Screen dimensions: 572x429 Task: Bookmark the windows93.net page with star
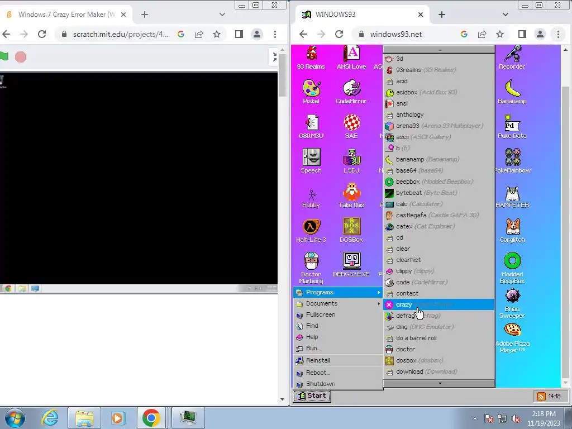[x=500, y=34]
